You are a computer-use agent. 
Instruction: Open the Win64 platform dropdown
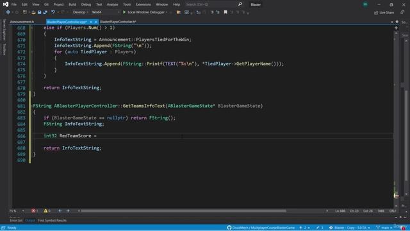[x=105, y=12]
